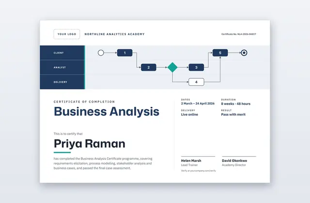Click the empty start circle of the flowchart
This screenshot has height=203, width=310.
101,53
